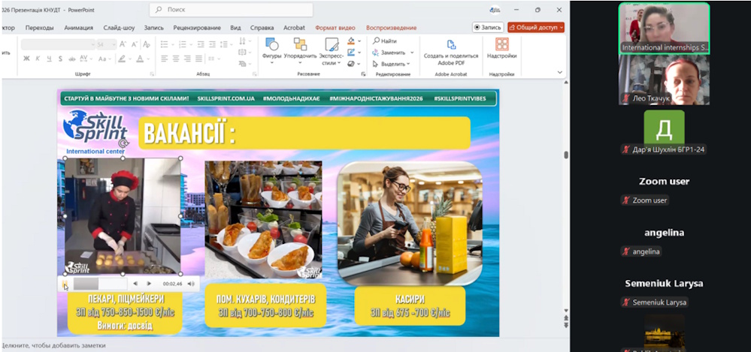The height and width of the screenshot is (352, 751).
Task: Switch to the Формат видео tab
Action: (335, 27)
